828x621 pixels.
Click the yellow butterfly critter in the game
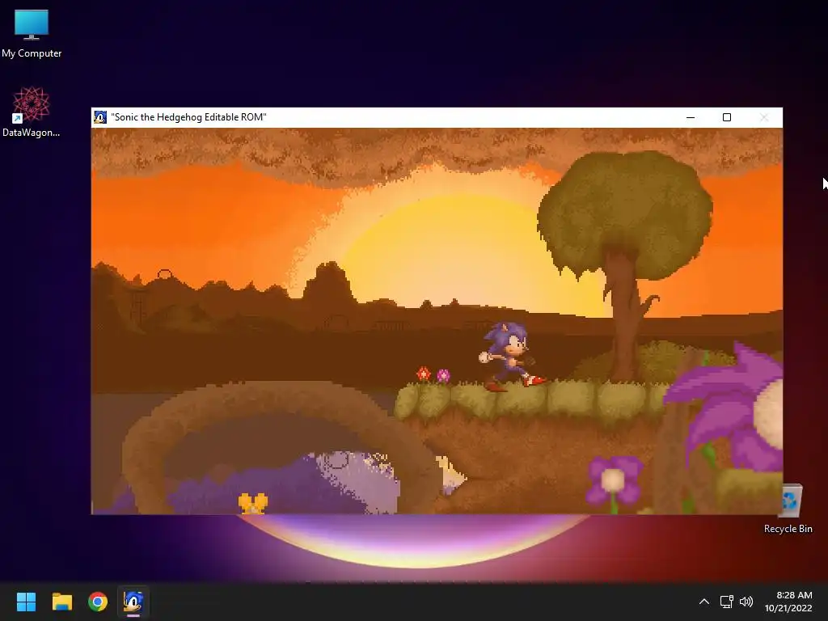(x=253, y=503)
